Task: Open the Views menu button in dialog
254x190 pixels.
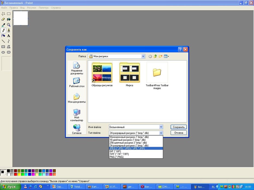Action: point(166,56)
